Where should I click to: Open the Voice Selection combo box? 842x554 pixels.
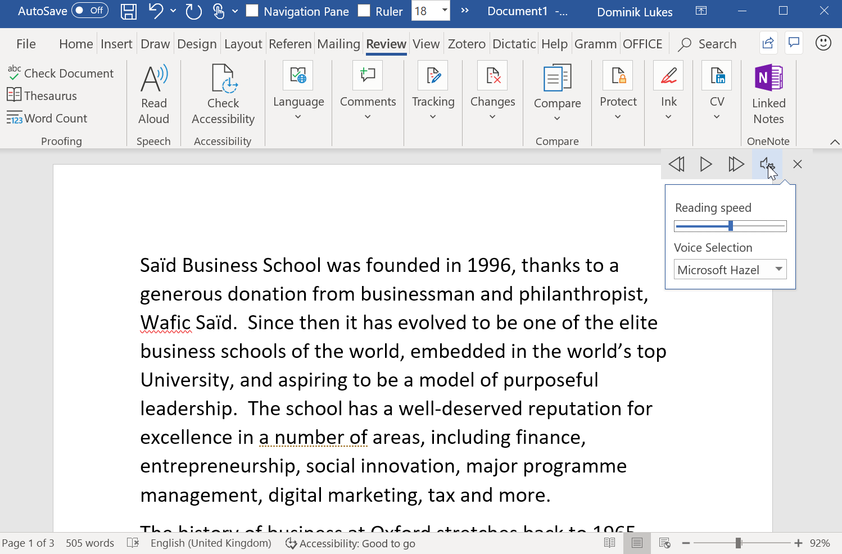click(730, 270)
